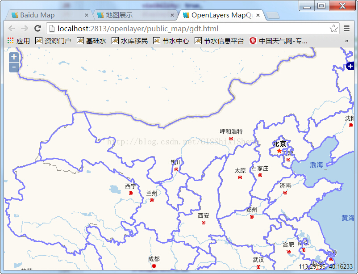Go back with the browser back arrow

click(12, 29)
